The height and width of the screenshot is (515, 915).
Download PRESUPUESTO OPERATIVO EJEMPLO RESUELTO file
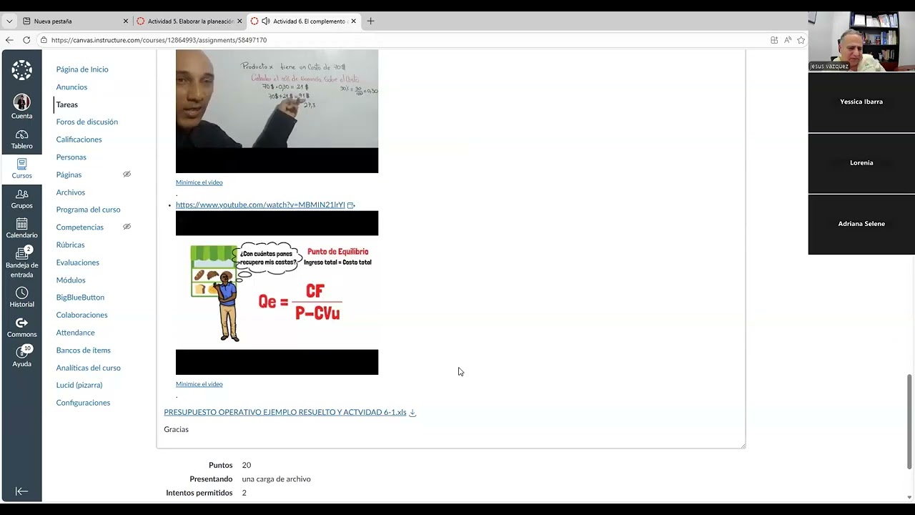click(285, 412)
